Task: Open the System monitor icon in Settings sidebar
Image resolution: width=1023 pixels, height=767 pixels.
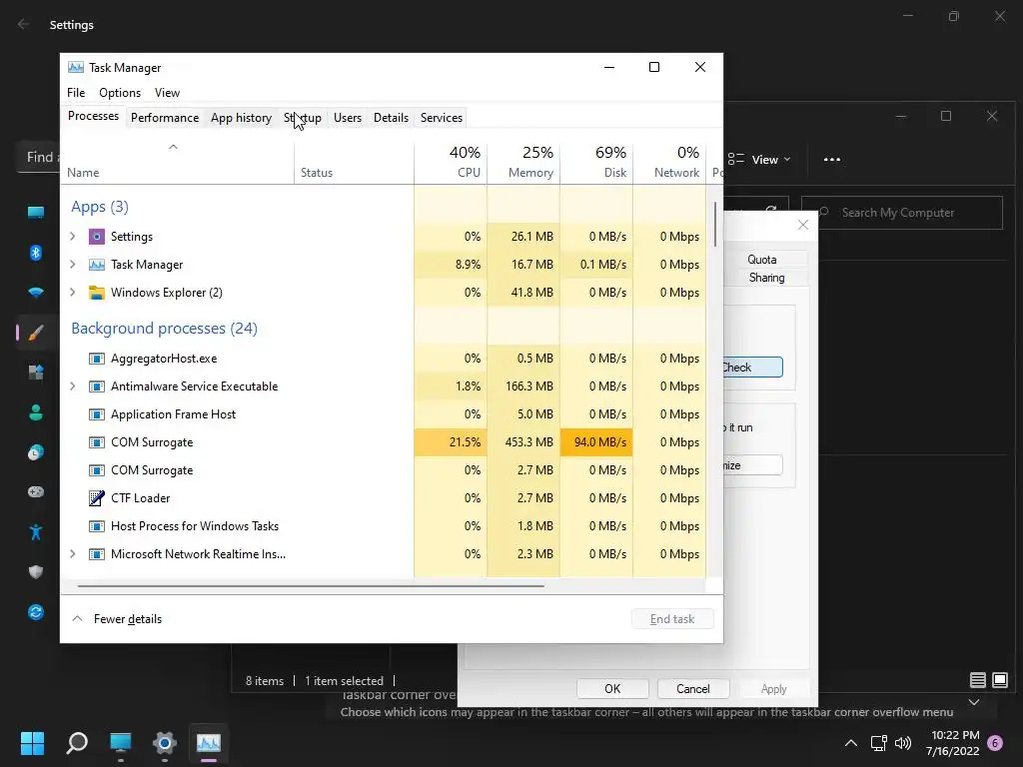Action: pos(36,212)
